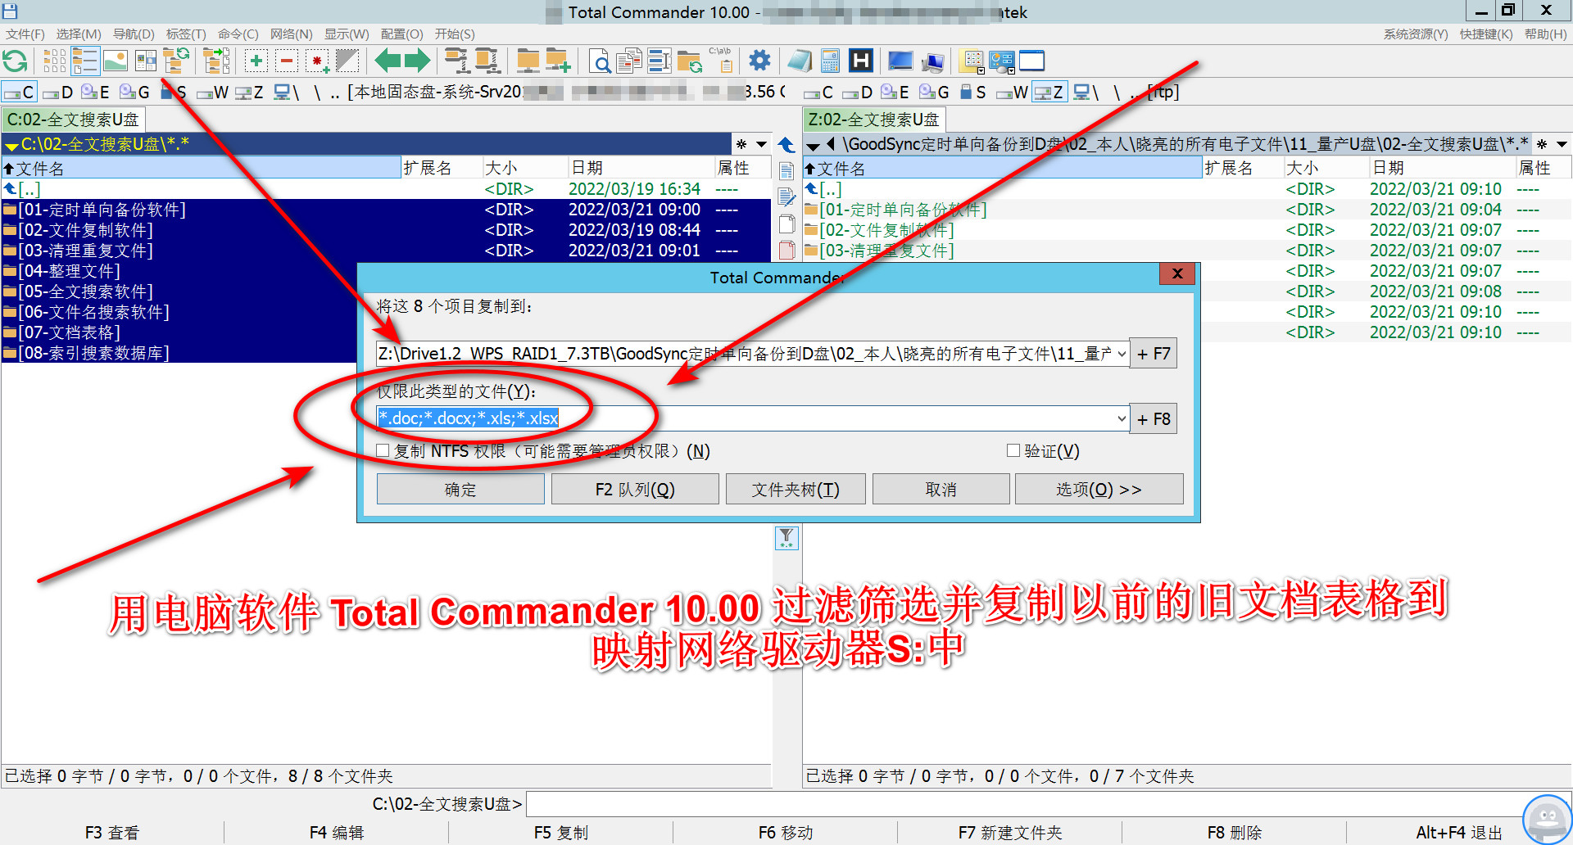Launch the calculator icon in toolbar
The height and width of the screenshot is (845, 1573).
(x=830, y=61)
